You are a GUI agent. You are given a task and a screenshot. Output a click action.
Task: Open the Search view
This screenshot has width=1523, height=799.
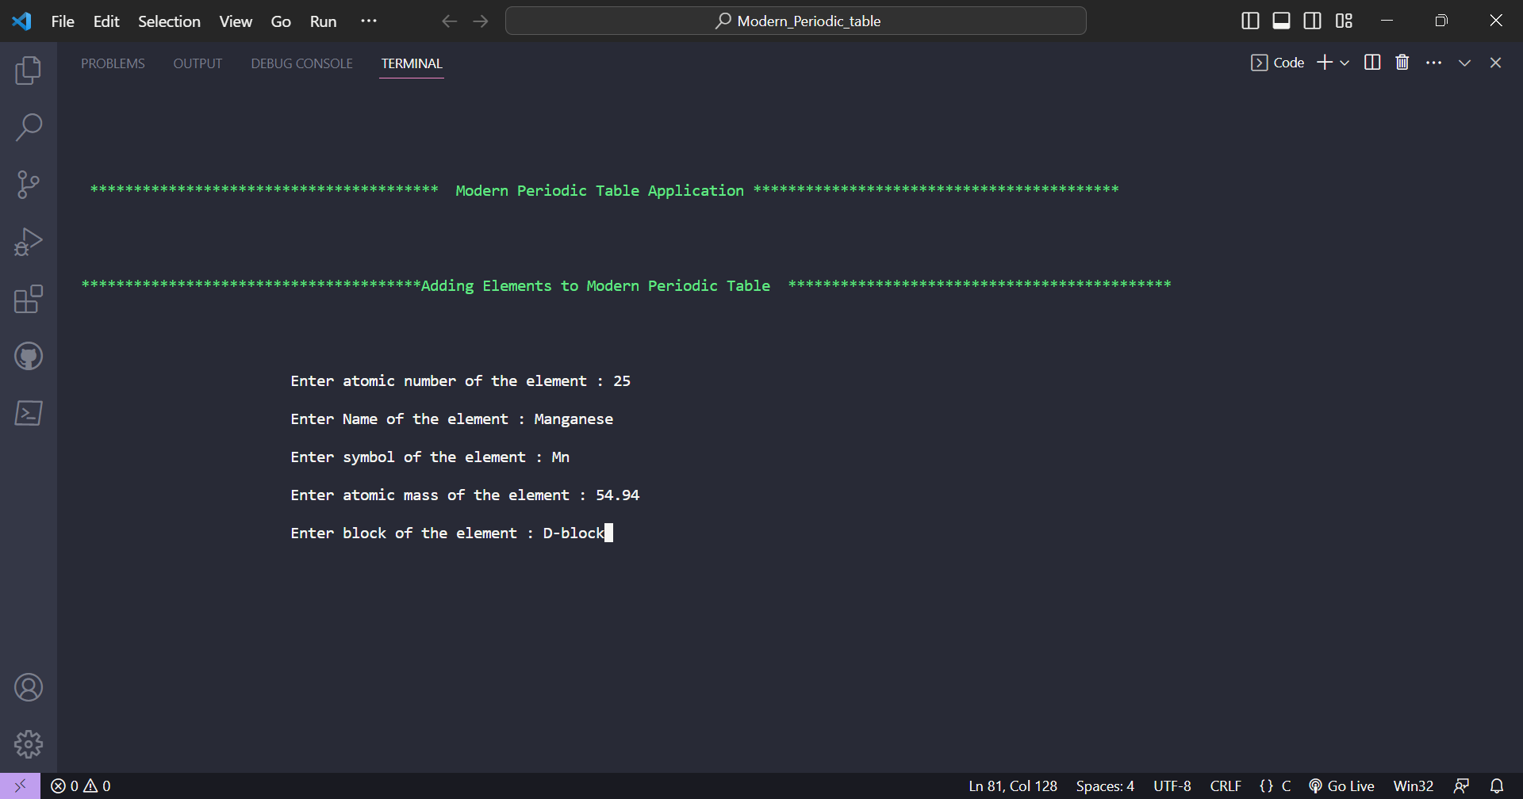click(29, 127)
